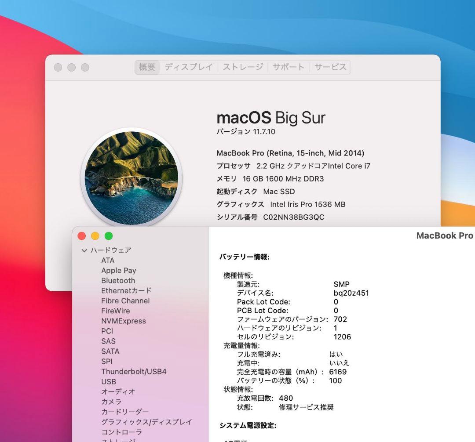Select the サービス tab
Viewport: 475px width, 442px height.
(x=330, y=67)
